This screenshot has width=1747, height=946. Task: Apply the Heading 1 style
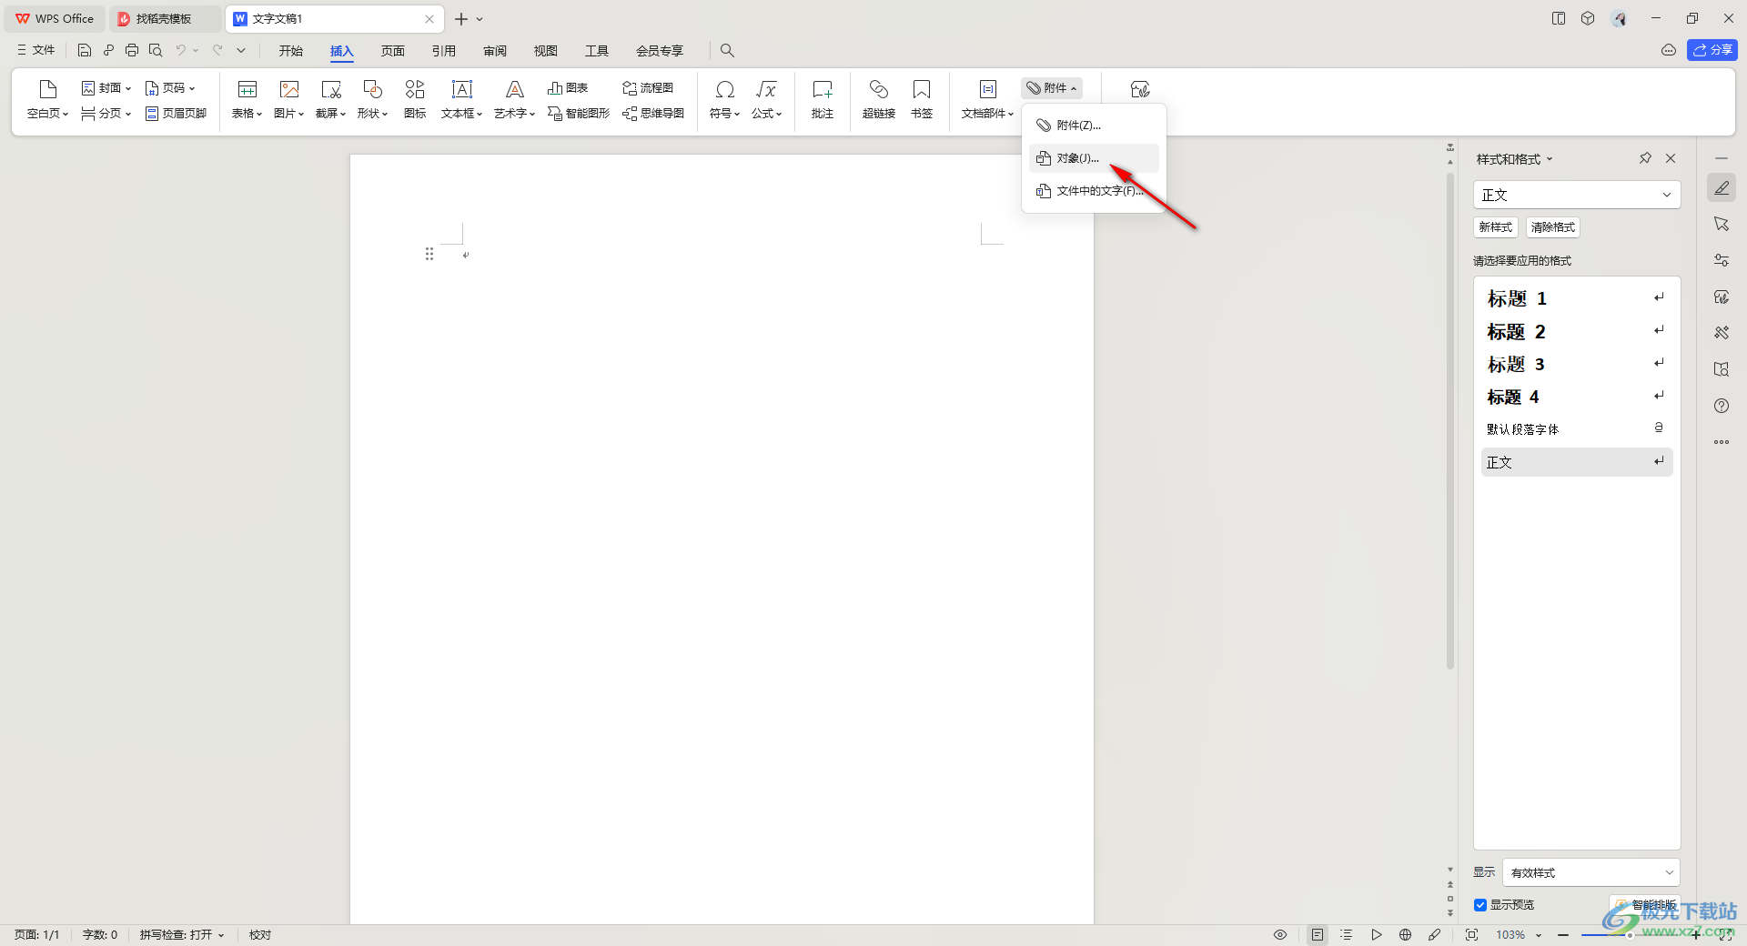click(1577, 298)
